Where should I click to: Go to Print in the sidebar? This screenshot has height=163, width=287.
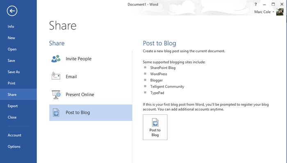click(x=18, y=83)
